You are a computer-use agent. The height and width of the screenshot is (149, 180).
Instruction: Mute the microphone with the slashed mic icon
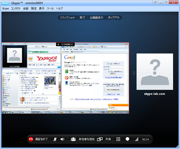(x=55, y=139)
